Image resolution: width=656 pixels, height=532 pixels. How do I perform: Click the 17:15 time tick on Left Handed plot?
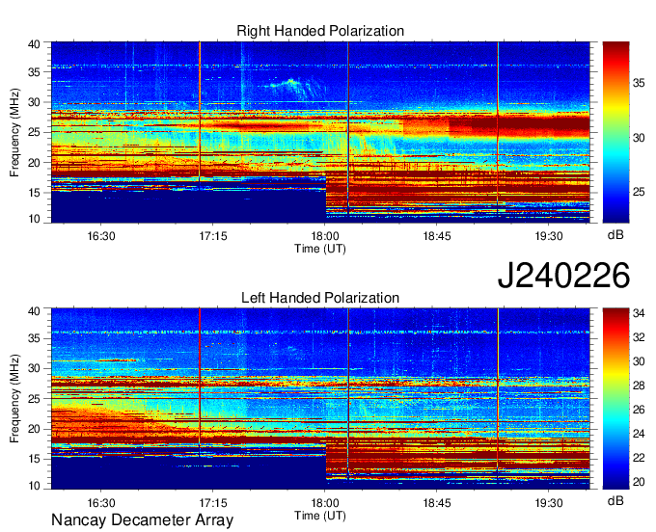click(x=213, y=503)
